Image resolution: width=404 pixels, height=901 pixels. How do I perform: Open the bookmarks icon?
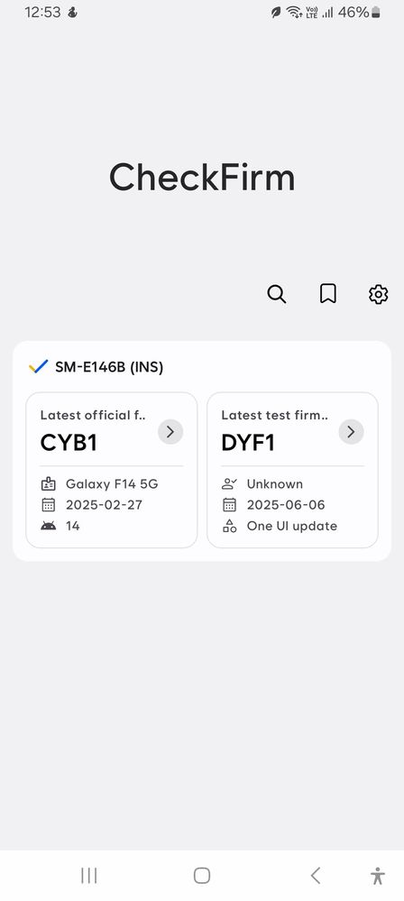pos(328,294)
